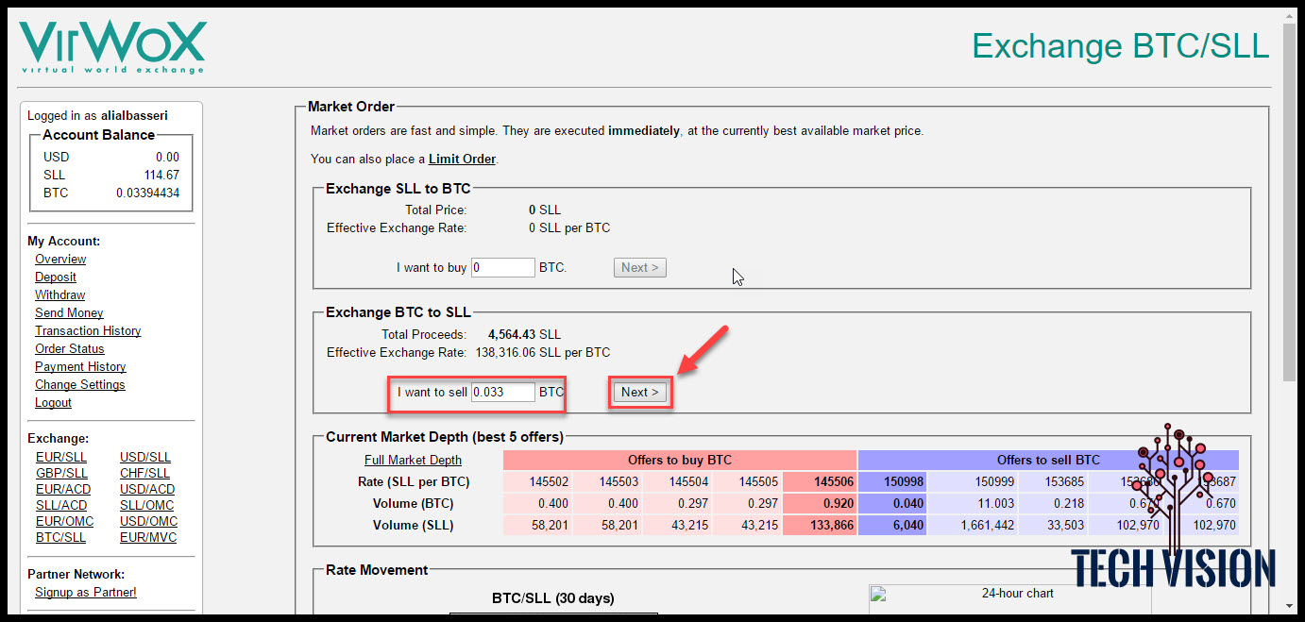
Task: Click the vertical scrollbar thumb
Action: (1291, 203)
